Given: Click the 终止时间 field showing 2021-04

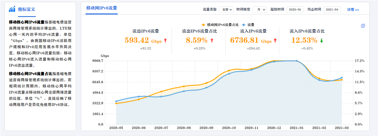Looking at the screenshot, I should click(332, 10).
